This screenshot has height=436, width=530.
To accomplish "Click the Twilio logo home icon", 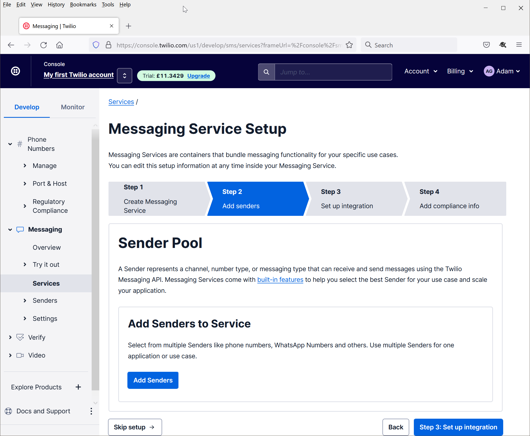I will (16, 71).
